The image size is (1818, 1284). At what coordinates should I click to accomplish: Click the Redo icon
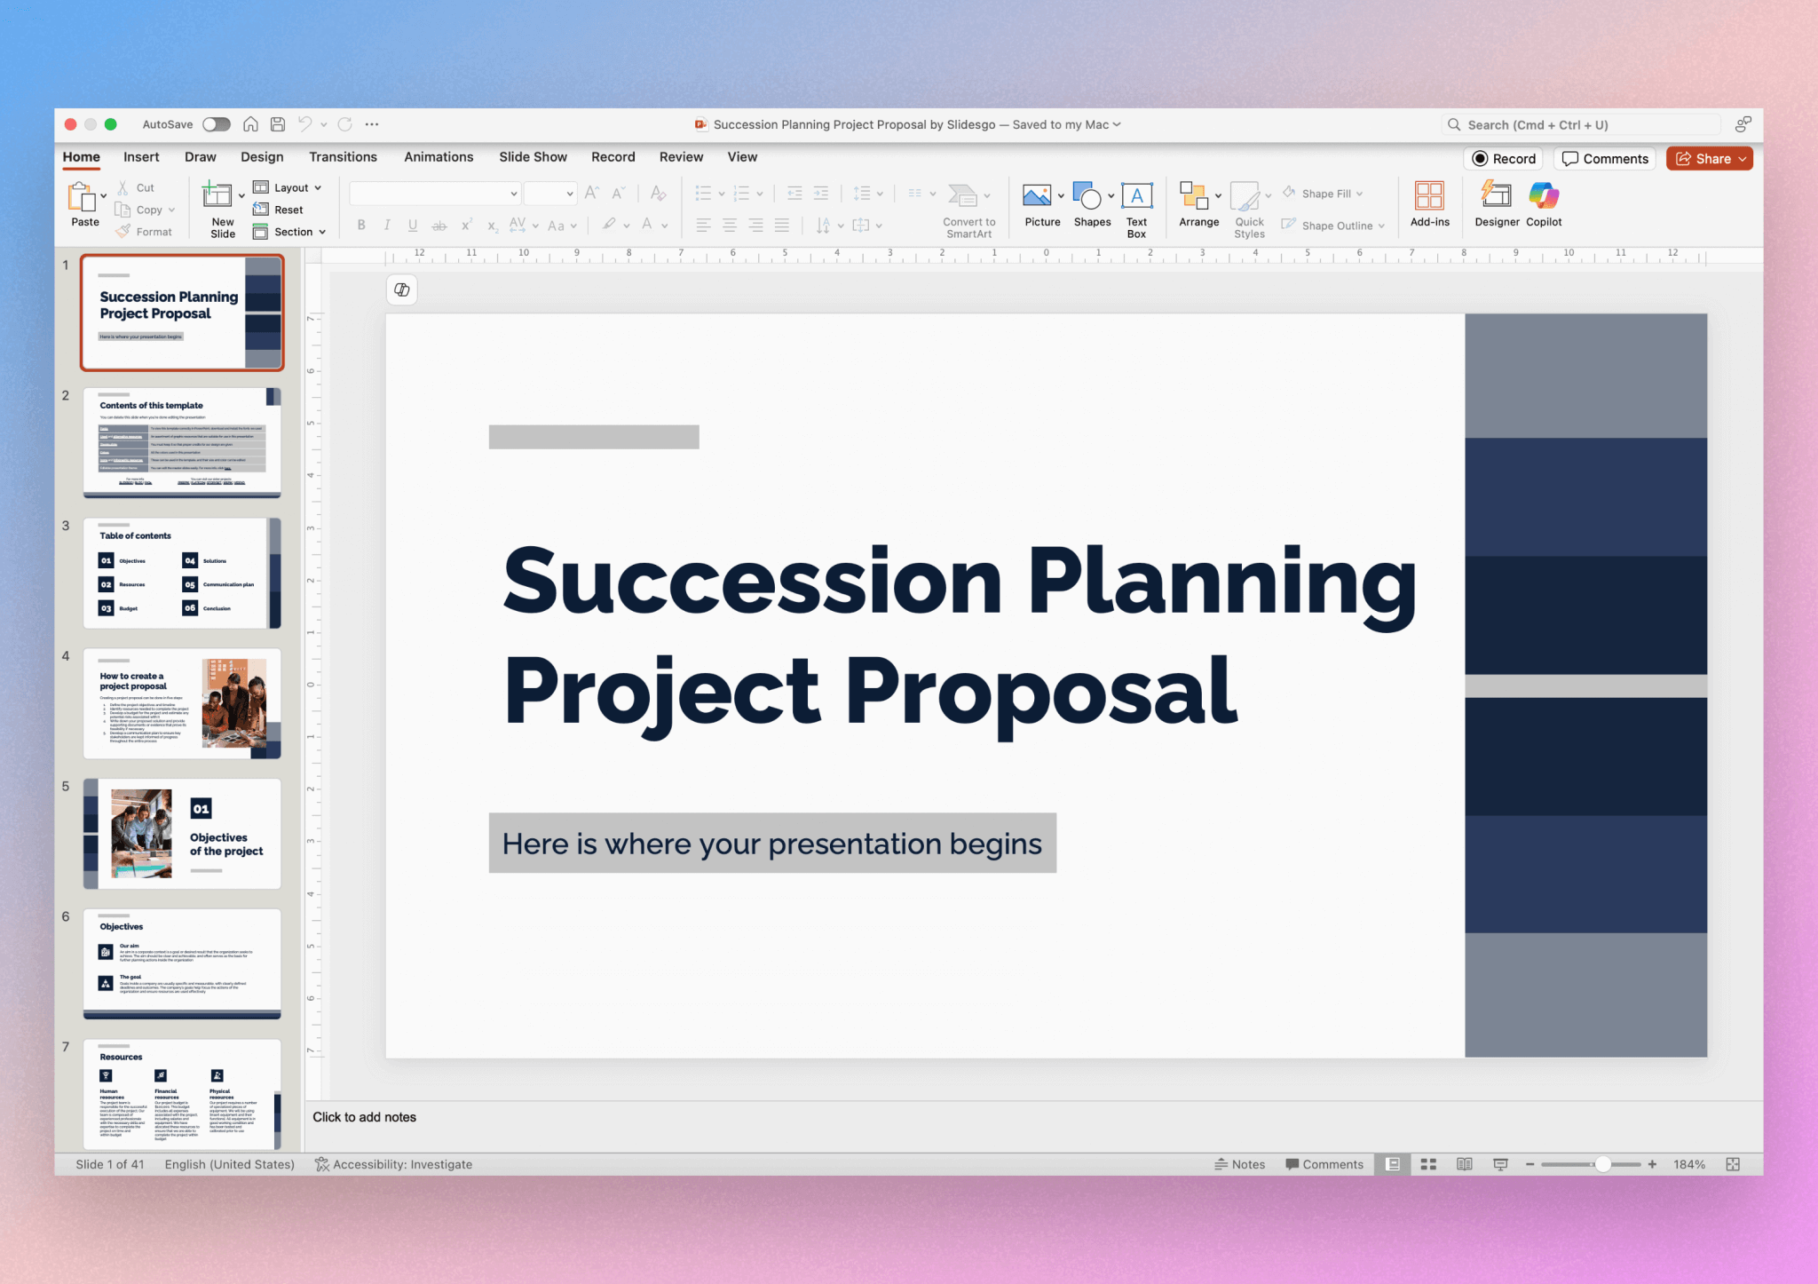pyautogui.click(x=345, y=124)
